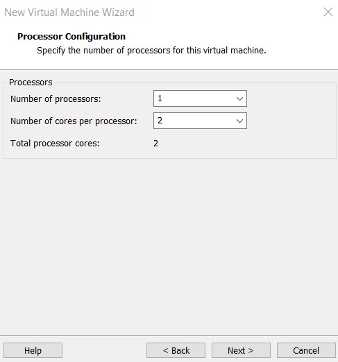Open the Number of processors combo box

(x=200, y=98)
